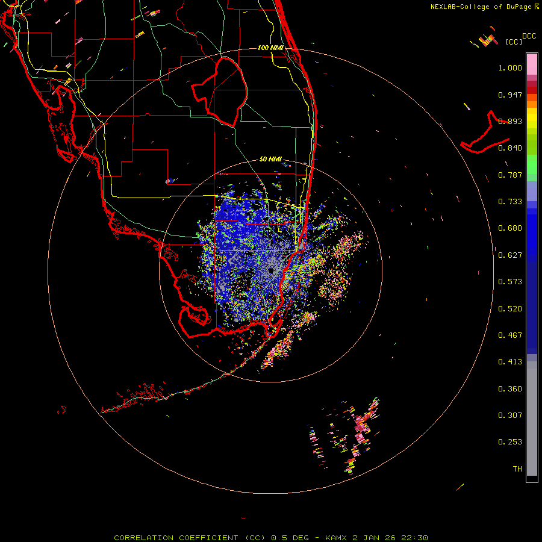The height and width of the screenshot is (542, 542).
Task: Click the [CC] unit label
Action: click(514, 42)
